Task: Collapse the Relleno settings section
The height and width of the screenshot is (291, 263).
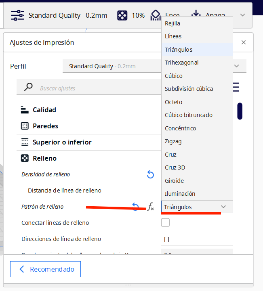Action: [x=44, y=158]
